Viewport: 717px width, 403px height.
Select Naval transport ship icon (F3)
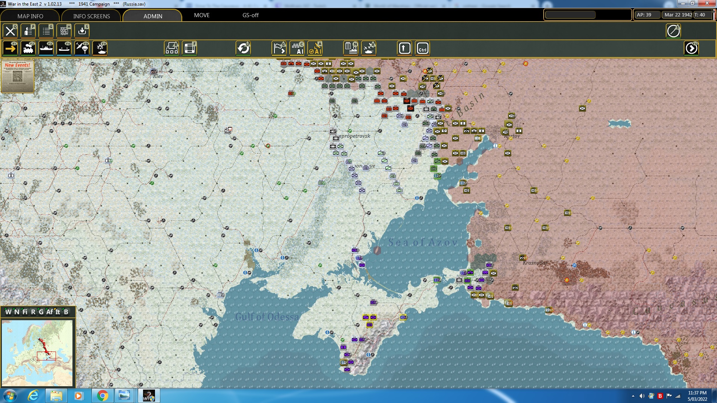[46, 49]
